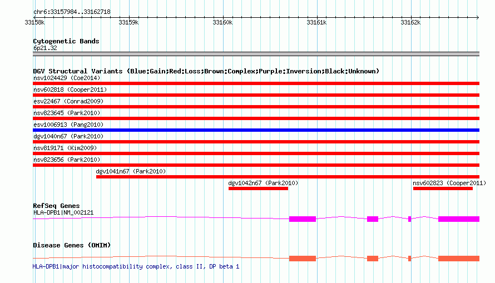Click the red bar for dgv1040n67
This screenshot has width=495, height=283.
point(256,142)
